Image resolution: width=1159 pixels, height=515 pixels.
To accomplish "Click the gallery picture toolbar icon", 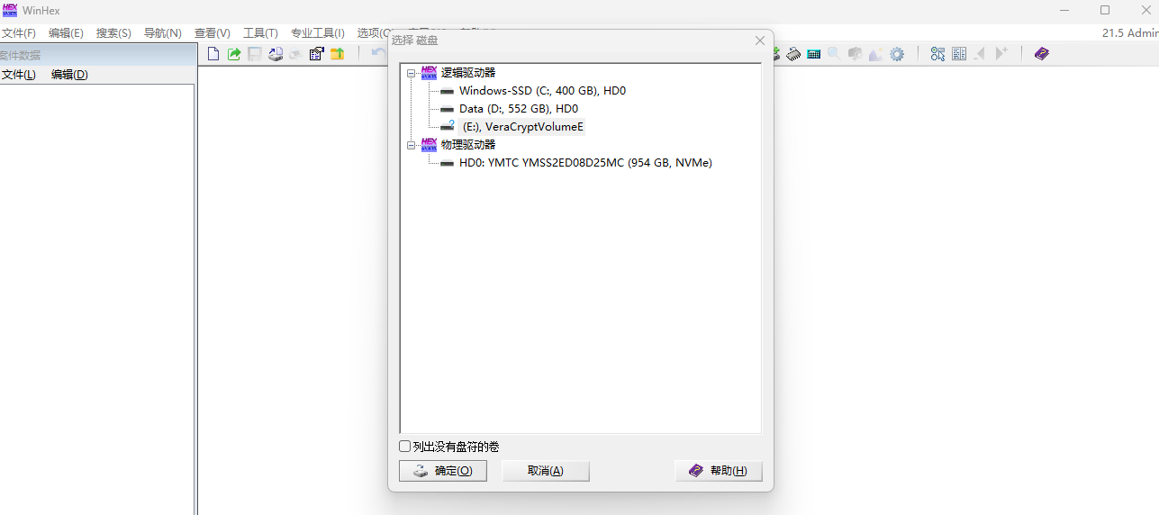I will point(875,54).
